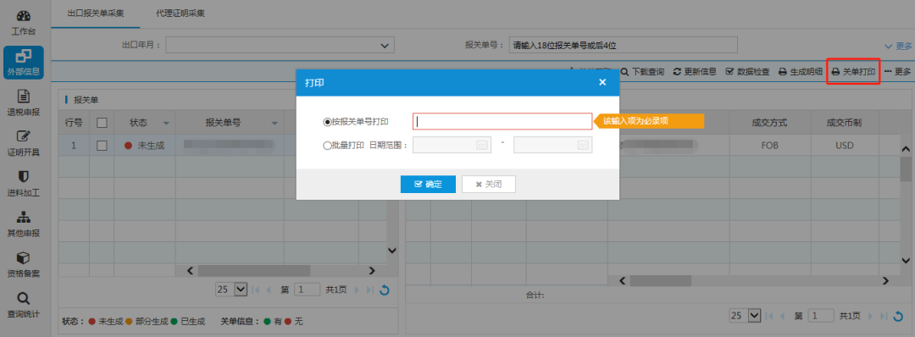Screen dimensions: 915x337
Task: Open the second date range calendar picker
Action: pyautogui.click(x=583, y=145)
